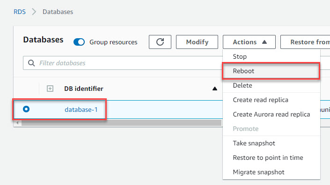Click the expand-all plus icon beside DB identifier
The height and width of the screenshot is (185, 330).
coord(50,89)
